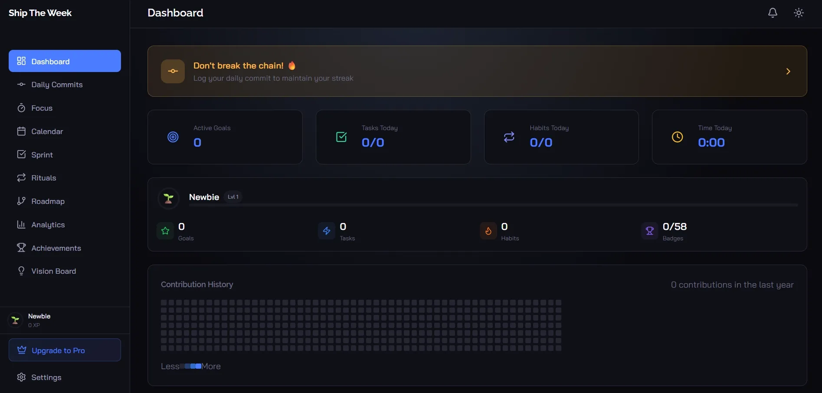Select the Achievements trophy icon

pos(22,248)
